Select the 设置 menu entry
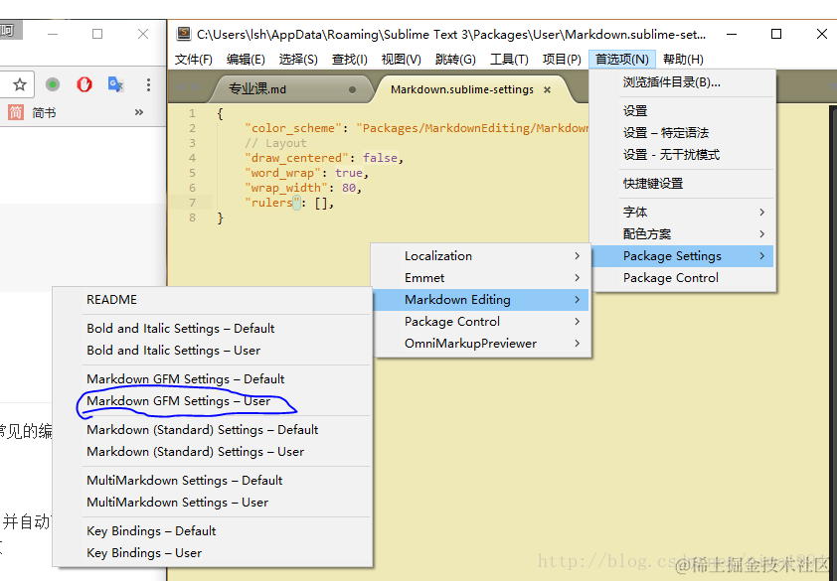This screenshot has height=581, width=837. [682, 111]
